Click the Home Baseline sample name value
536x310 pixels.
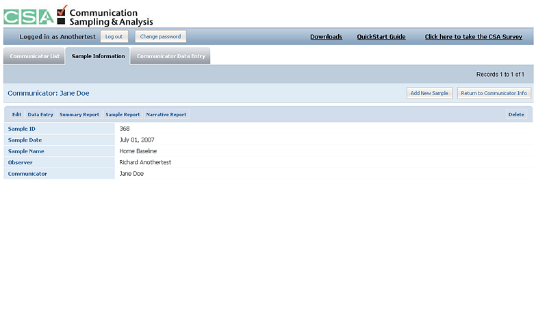(138, 151)
